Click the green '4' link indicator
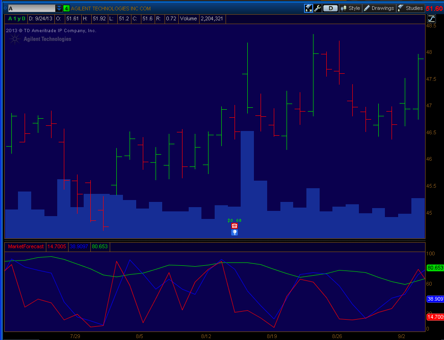This screenshot has height=340, width=444. pos(66,9)
